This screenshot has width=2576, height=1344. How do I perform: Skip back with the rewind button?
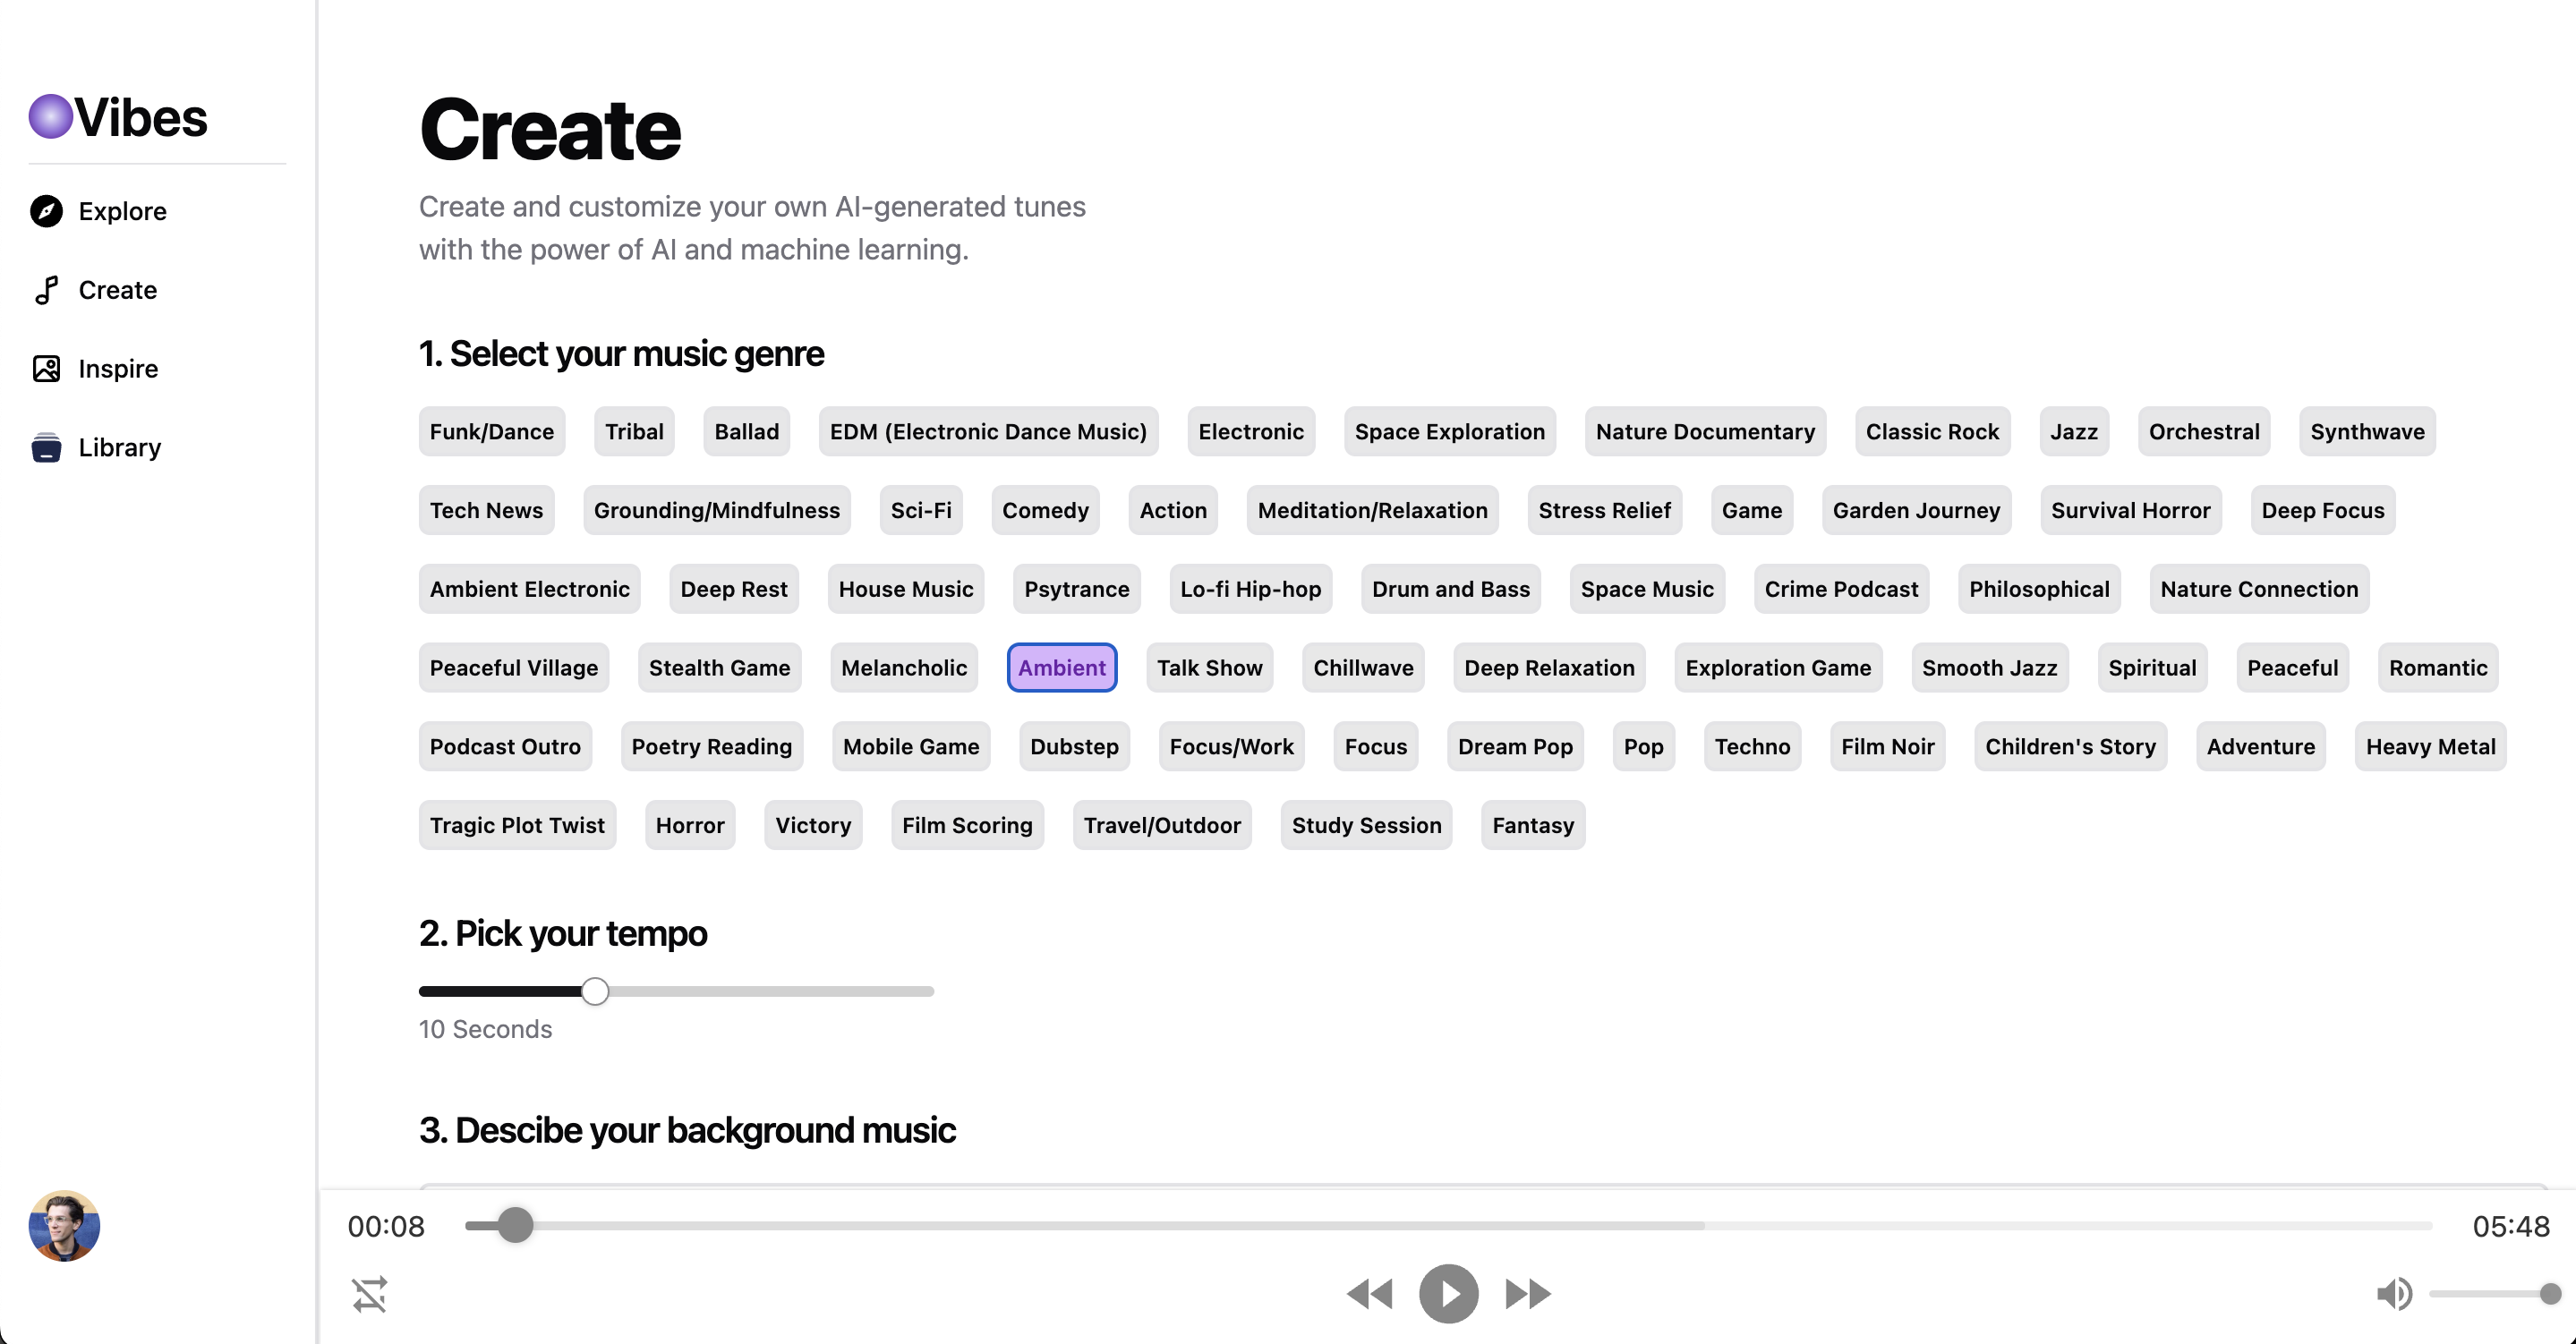1369,1294
